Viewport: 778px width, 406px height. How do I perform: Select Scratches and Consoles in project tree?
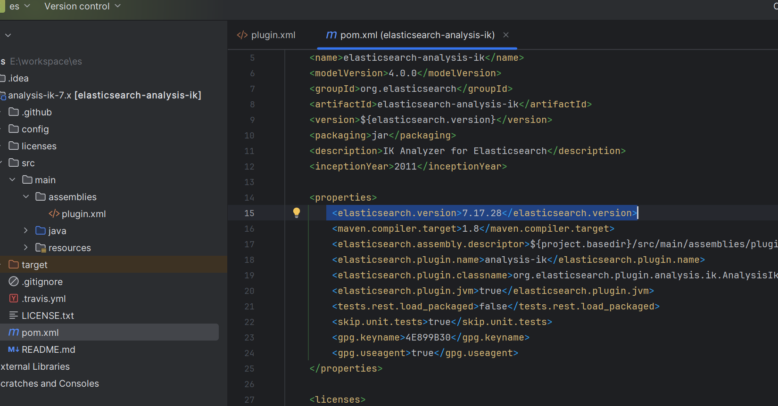[50, 383]
